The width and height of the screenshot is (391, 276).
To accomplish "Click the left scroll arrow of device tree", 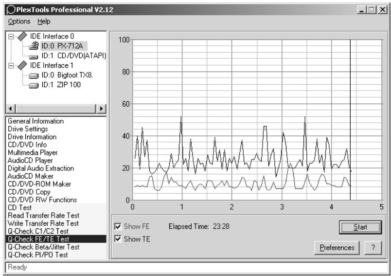I will [11, 109].
